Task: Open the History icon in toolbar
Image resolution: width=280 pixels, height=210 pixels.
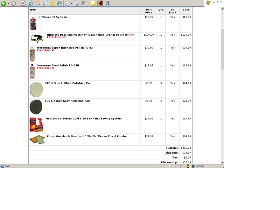Action: pyautogui.click(x=59, y=3)
